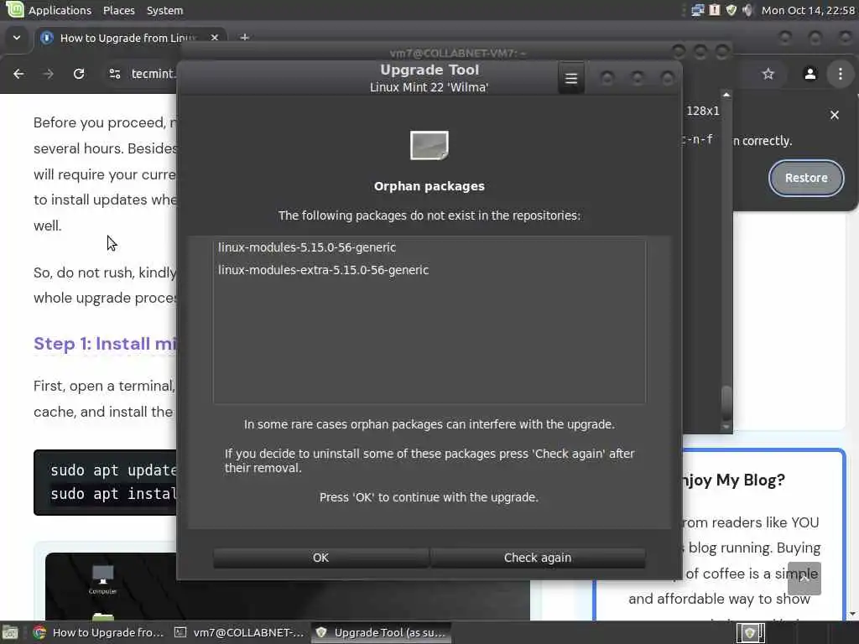Click the Check again button
The height and width of the screenshot is (644, 859).
click(538, 558)
